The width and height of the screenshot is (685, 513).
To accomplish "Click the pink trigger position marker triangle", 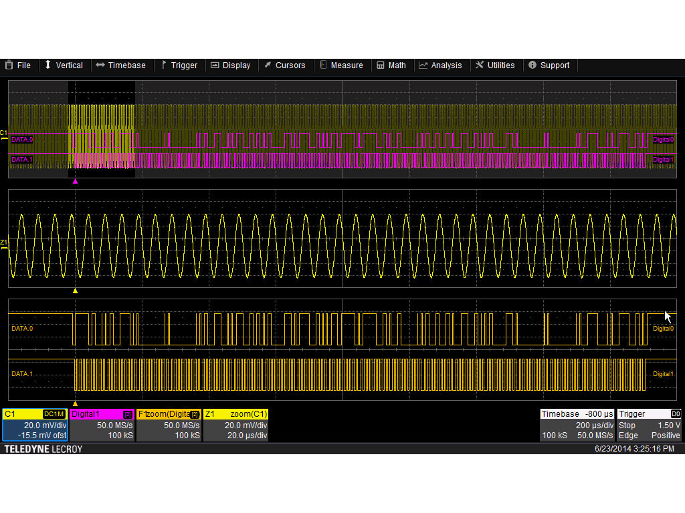I will pyautogui.click(x=76, y=180).
